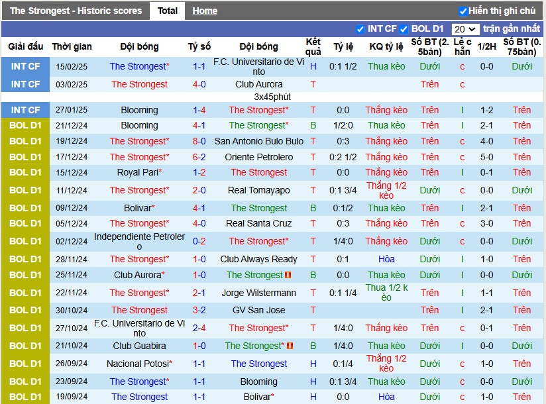546x404 pixels.
Task: Select the Independiente Petrolero team name
Action: pyautogui.click(x=139, y=242)
